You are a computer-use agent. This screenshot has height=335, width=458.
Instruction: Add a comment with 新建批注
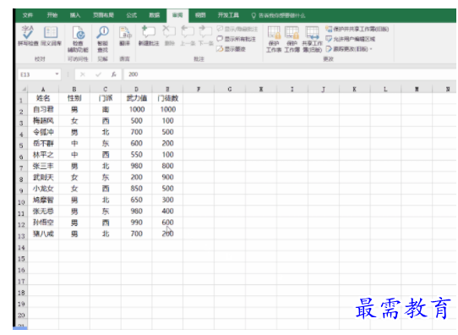pos(149,36)
